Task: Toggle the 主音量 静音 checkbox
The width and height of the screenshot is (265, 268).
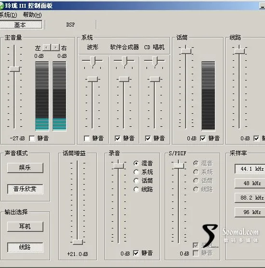Action: (x=32, y=138)
